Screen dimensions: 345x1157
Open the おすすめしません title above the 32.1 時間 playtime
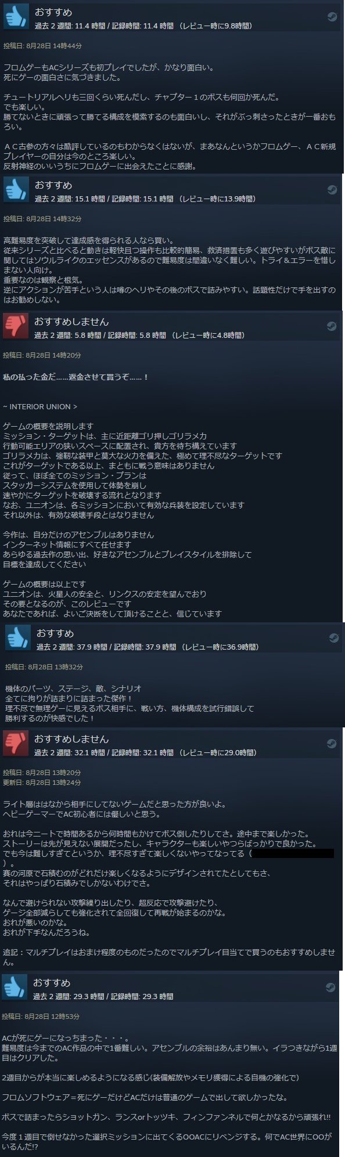tap(71, 739)
